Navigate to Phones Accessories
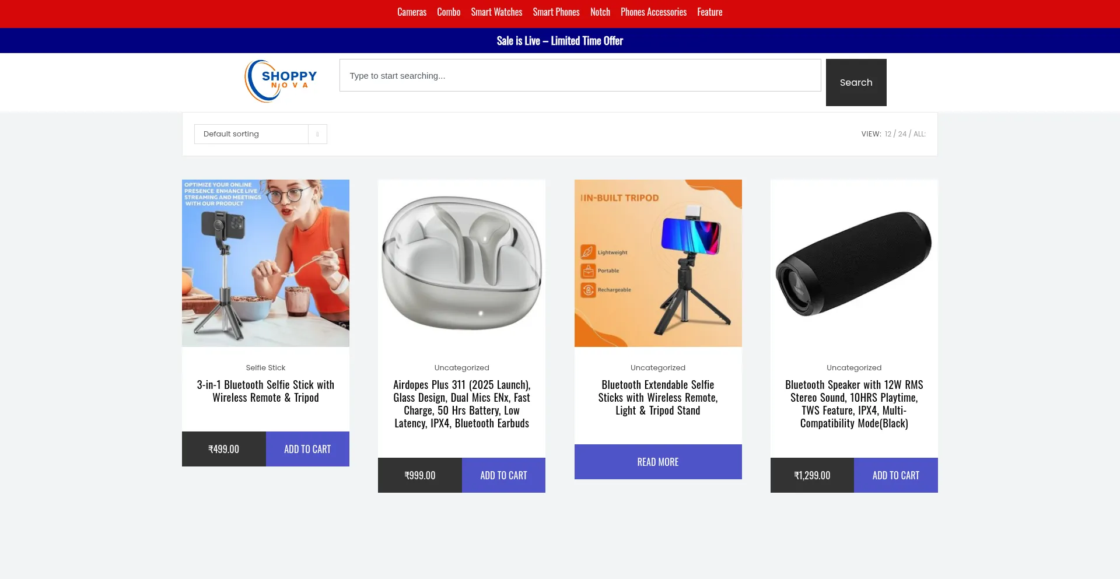This screenshot has width=1120, height=579. pos(653,12)
